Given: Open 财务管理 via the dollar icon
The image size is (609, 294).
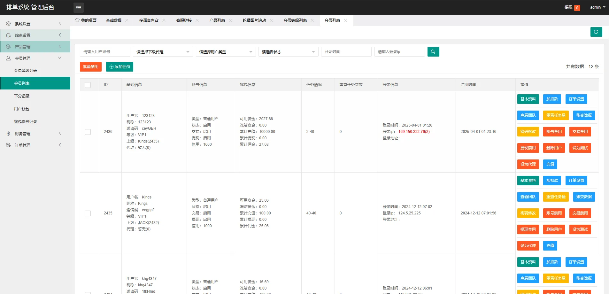Looking at the screenshot, I should coord(8,133).
